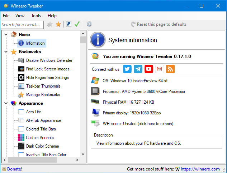Minimize the Winaero Tweaker window

coord(185,6)
